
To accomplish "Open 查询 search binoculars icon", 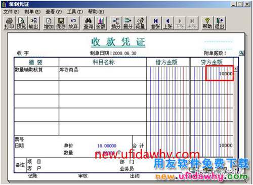I will tap(89, 23).
